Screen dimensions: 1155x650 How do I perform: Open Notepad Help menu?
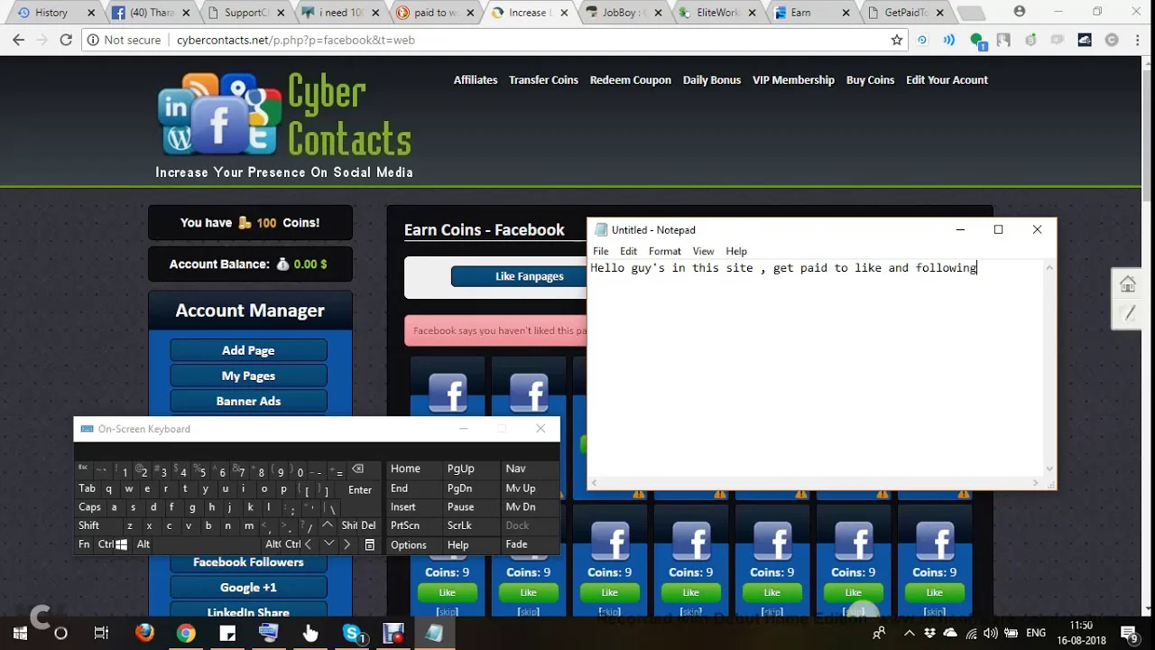tap(736, 251)
